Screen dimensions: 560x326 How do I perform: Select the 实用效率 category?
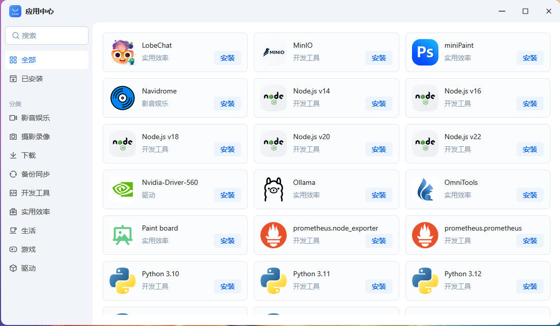[47, 212]
